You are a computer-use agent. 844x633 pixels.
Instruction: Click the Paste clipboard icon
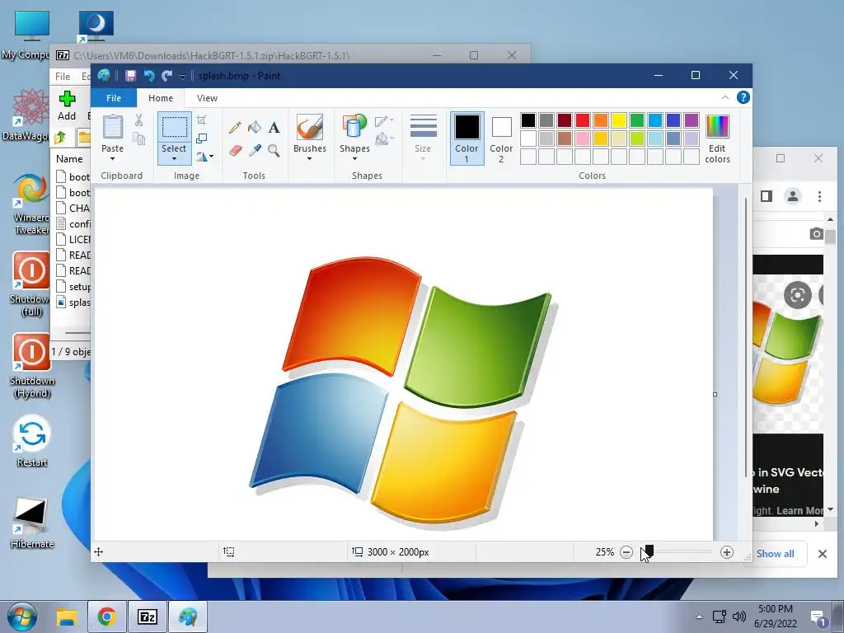(x=112, y=127)
